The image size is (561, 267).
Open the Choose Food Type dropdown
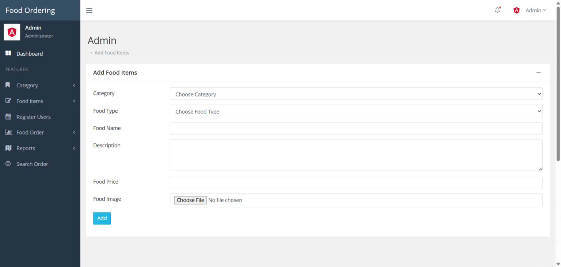tap(356, 111)
